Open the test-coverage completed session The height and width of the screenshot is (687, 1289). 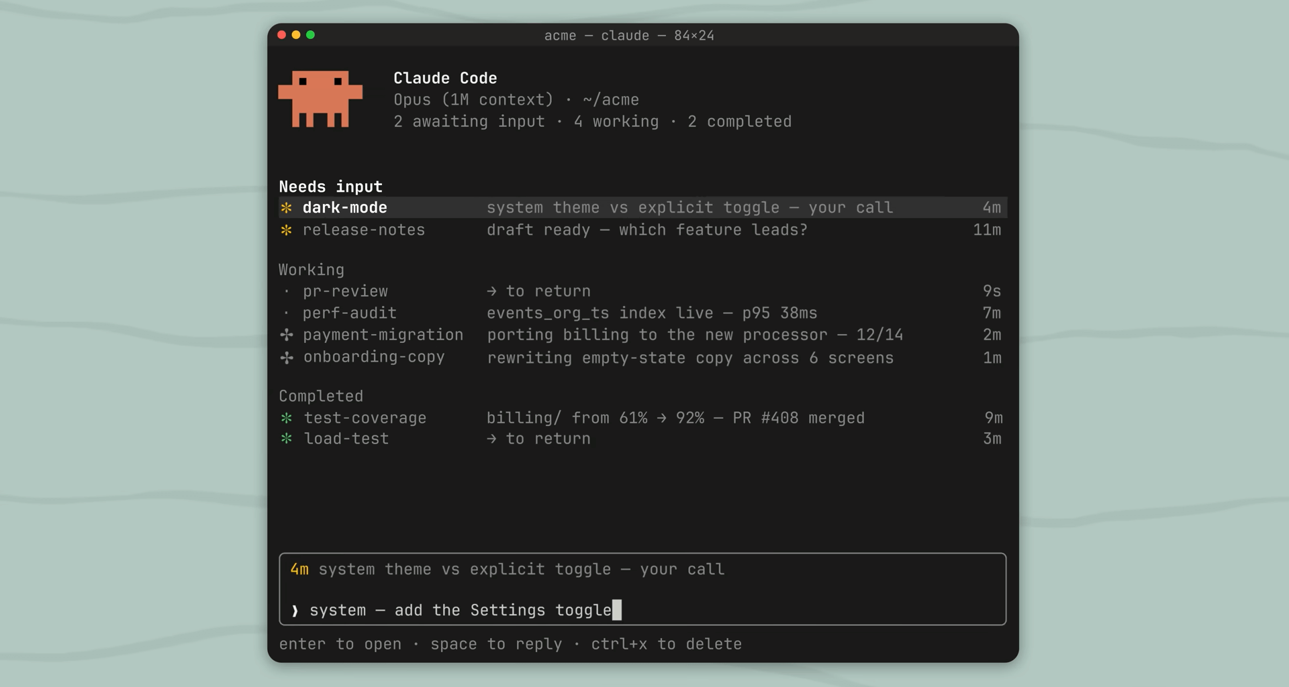pos(643,418)
